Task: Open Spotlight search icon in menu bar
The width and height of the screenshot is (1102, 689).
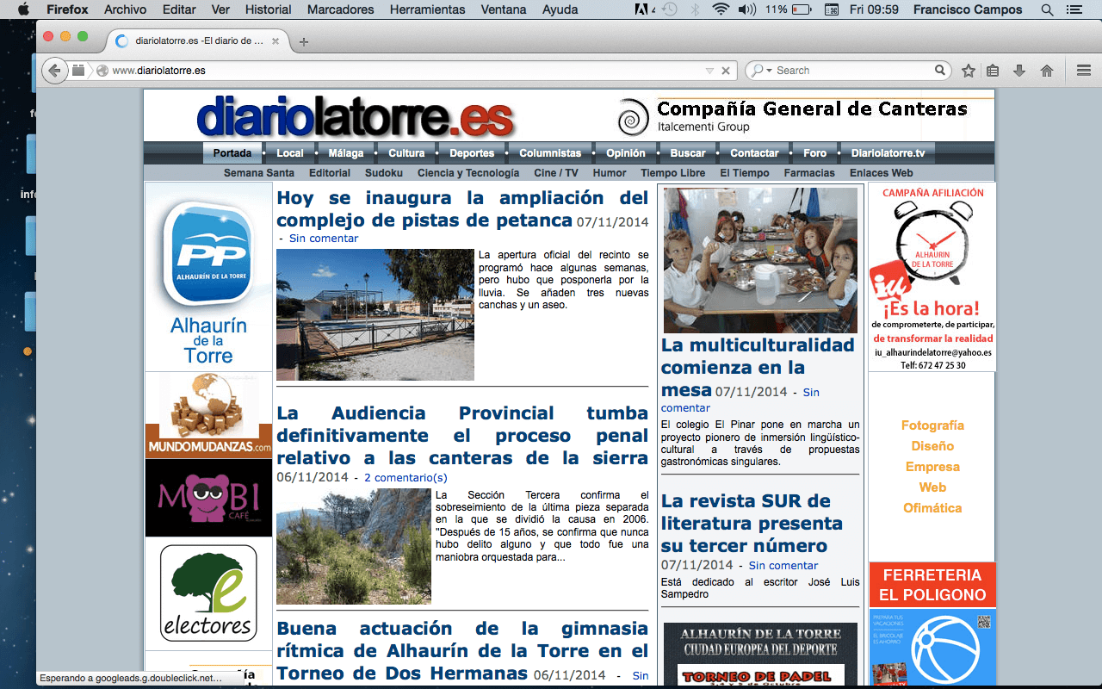Action: [1047, 9]
